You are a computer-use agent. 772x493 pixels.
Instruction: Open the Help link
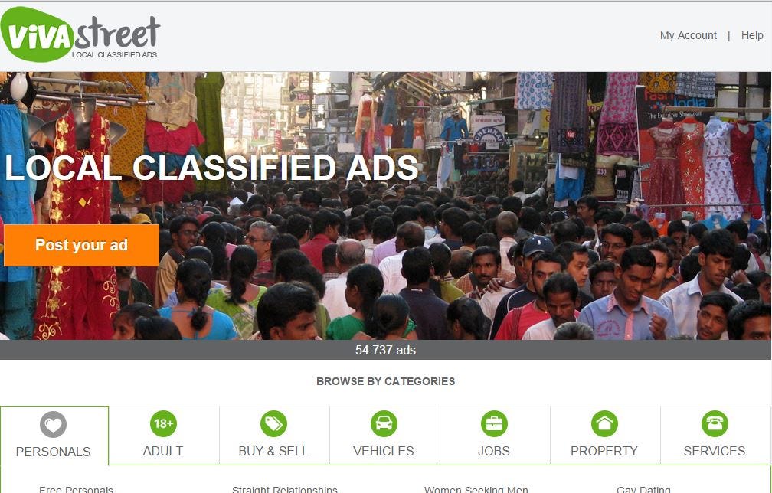[x=752, y=35]
